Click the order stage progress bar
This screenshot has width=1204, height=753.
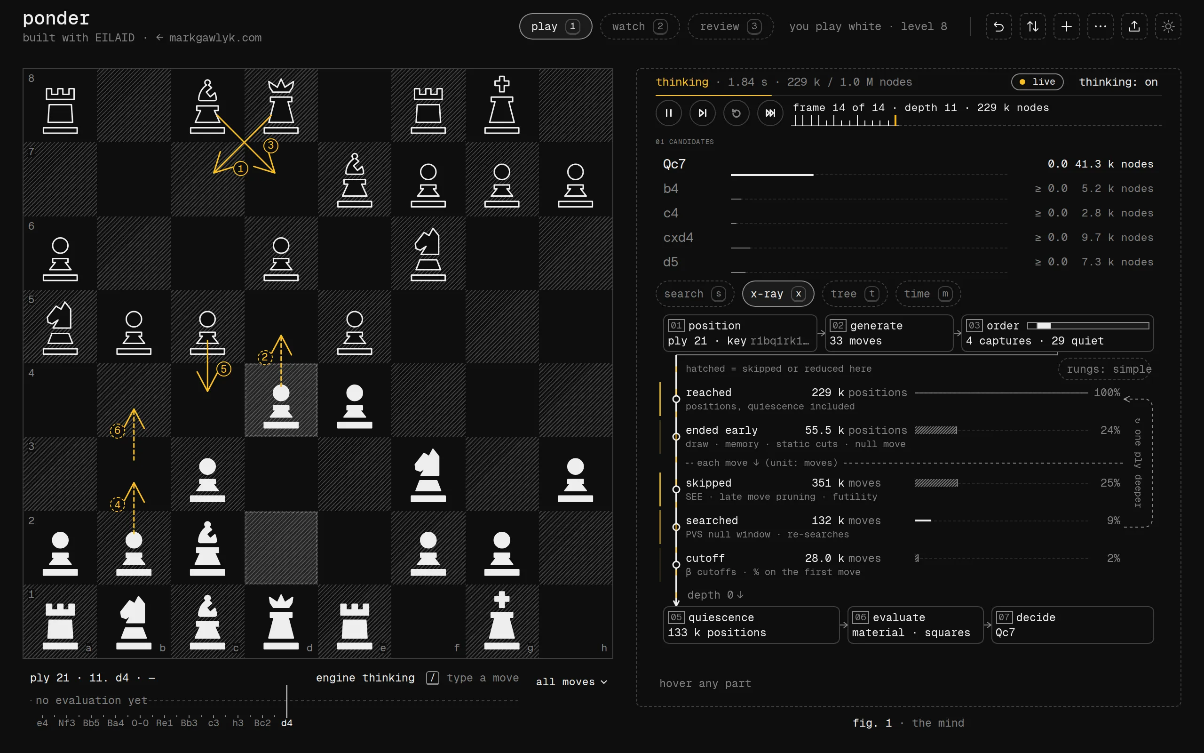pyautogui.click(x=1088, y=326)
